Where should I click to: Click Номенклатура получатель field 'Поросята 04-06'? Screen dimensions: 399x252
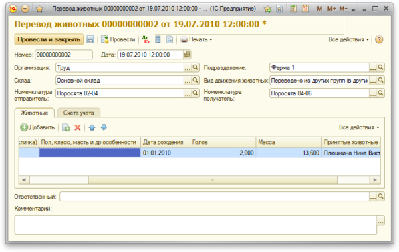point(319,93)
